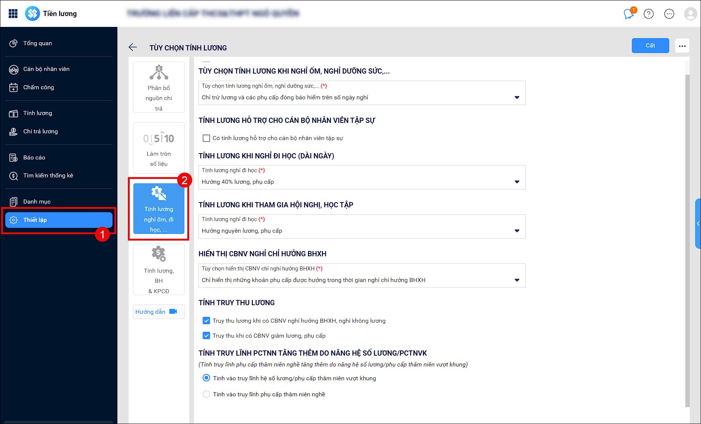Screen dimensions: 701x424
Task: Click the gear icon on the Tính lương, BH & KPCĐ card
Action: coord(159,254)
